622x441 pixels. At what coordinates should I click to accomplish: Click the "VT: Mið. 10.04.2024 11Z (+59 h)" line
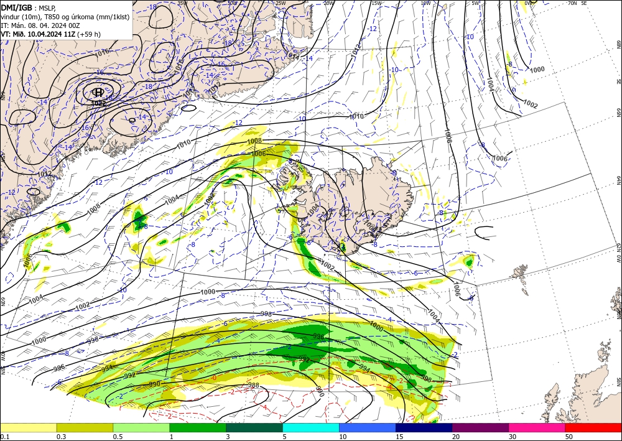(51, 34)
